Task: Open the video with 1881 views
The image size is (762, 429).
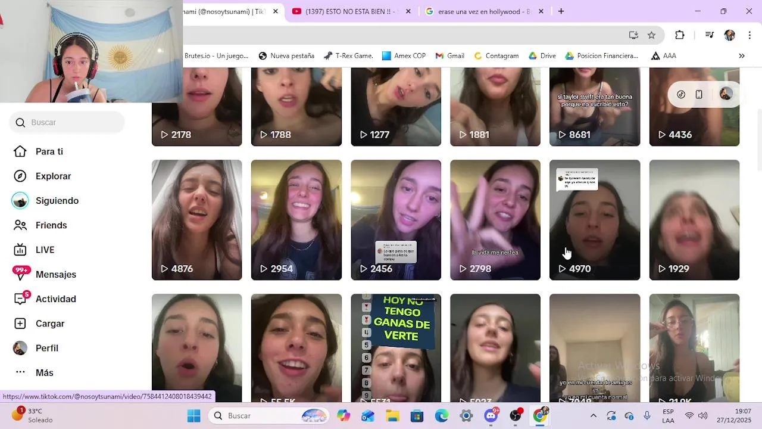Action: (x=495, y=107)
